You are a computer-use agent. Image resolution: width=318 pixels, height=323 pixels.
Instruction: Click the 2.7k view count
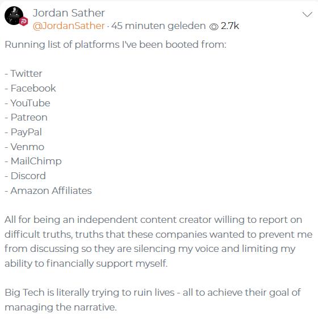coord(230,26)
